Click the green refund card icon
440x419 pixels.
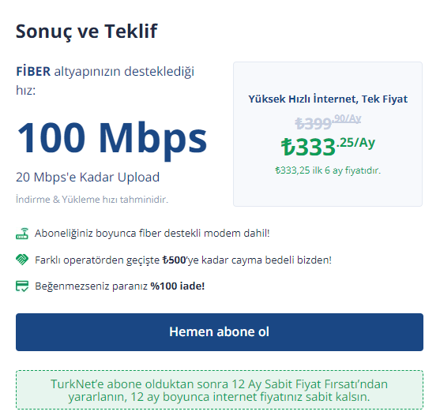click(x=22, y=286)
